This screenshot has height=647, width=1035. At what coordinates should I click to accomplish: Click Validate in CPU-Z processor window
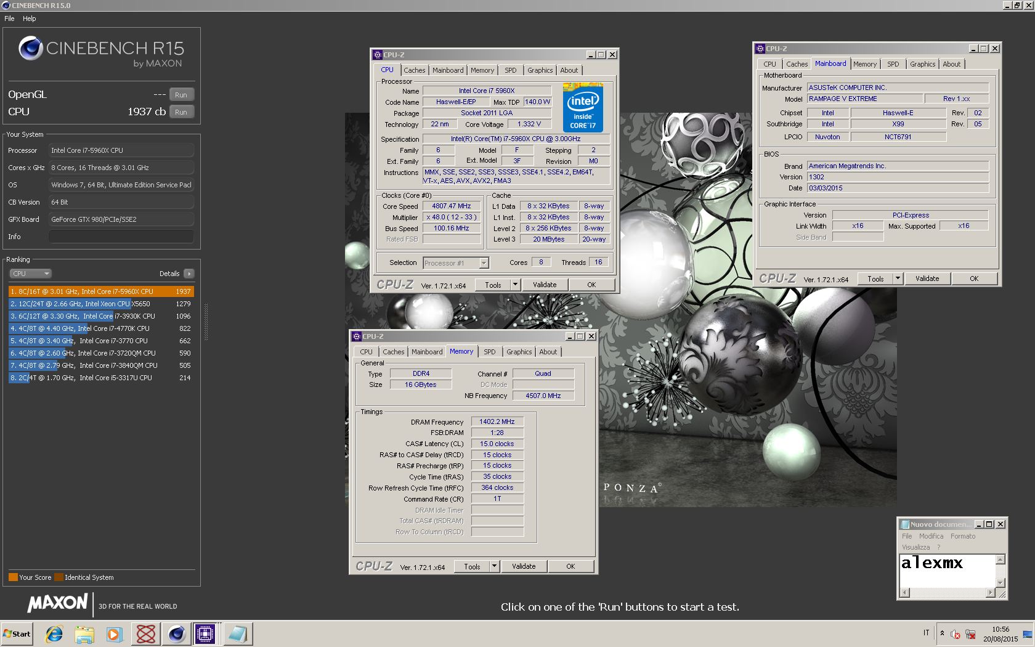pyautogui.click(x=545, y=285)
